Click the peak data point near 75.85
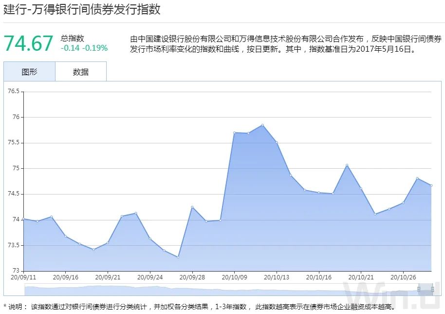This screenshot has height=314, width=445. point(262,125)
